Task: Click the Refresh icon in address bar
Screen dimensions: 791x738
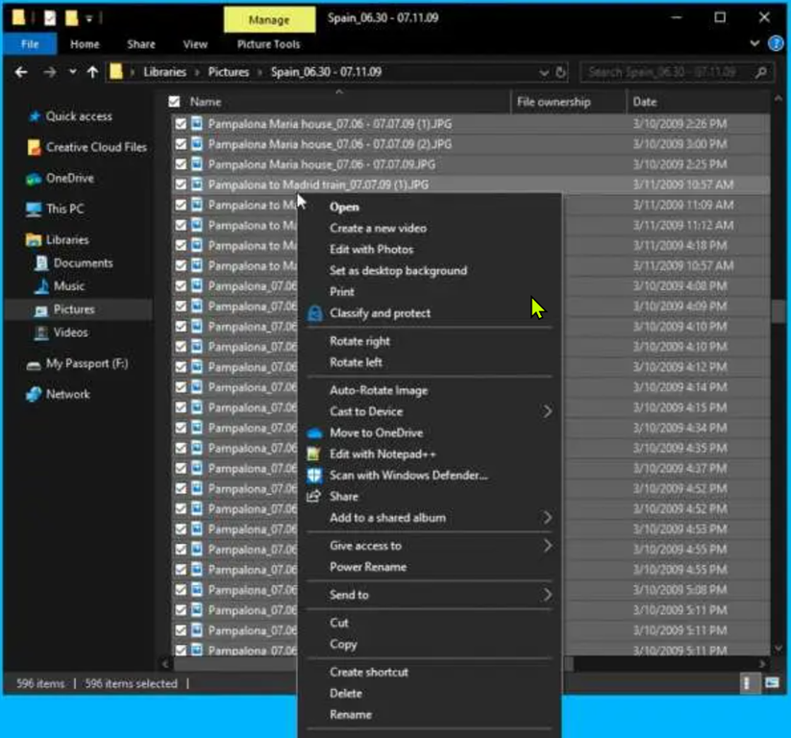Action: (561, 72)
